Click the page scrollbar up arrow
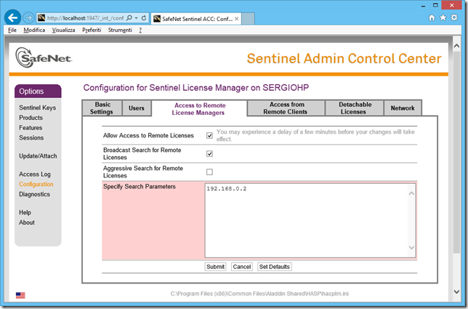The image size is (468, 309). tap(456, 46)
